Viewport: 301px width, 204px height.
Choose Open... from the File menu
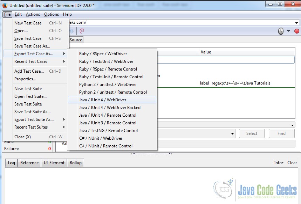(35, 31)
